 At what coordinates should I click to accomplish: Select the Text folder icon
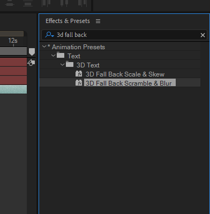[61, 55]
